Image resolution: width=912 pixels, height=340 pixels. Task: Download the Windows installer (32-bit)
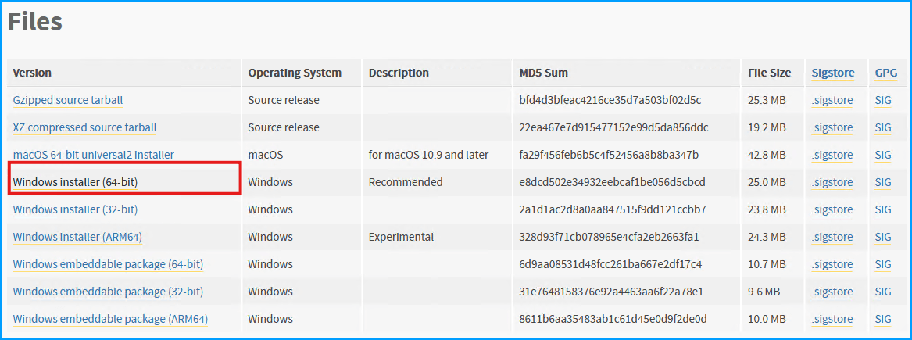75,209
